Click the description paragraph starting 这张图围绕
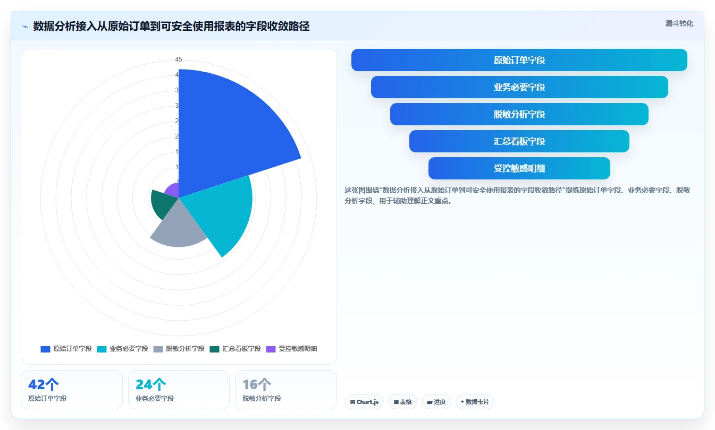715x430 pixels. [x=517, y=195]
